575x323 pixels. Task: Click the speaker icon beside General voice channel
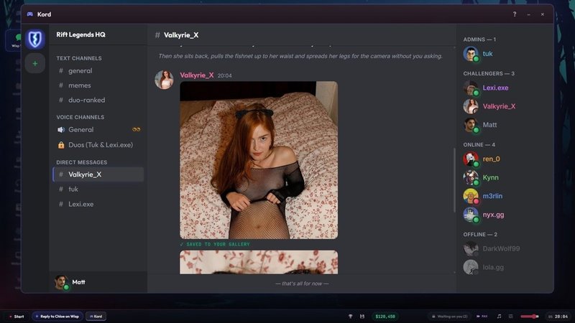61,130
